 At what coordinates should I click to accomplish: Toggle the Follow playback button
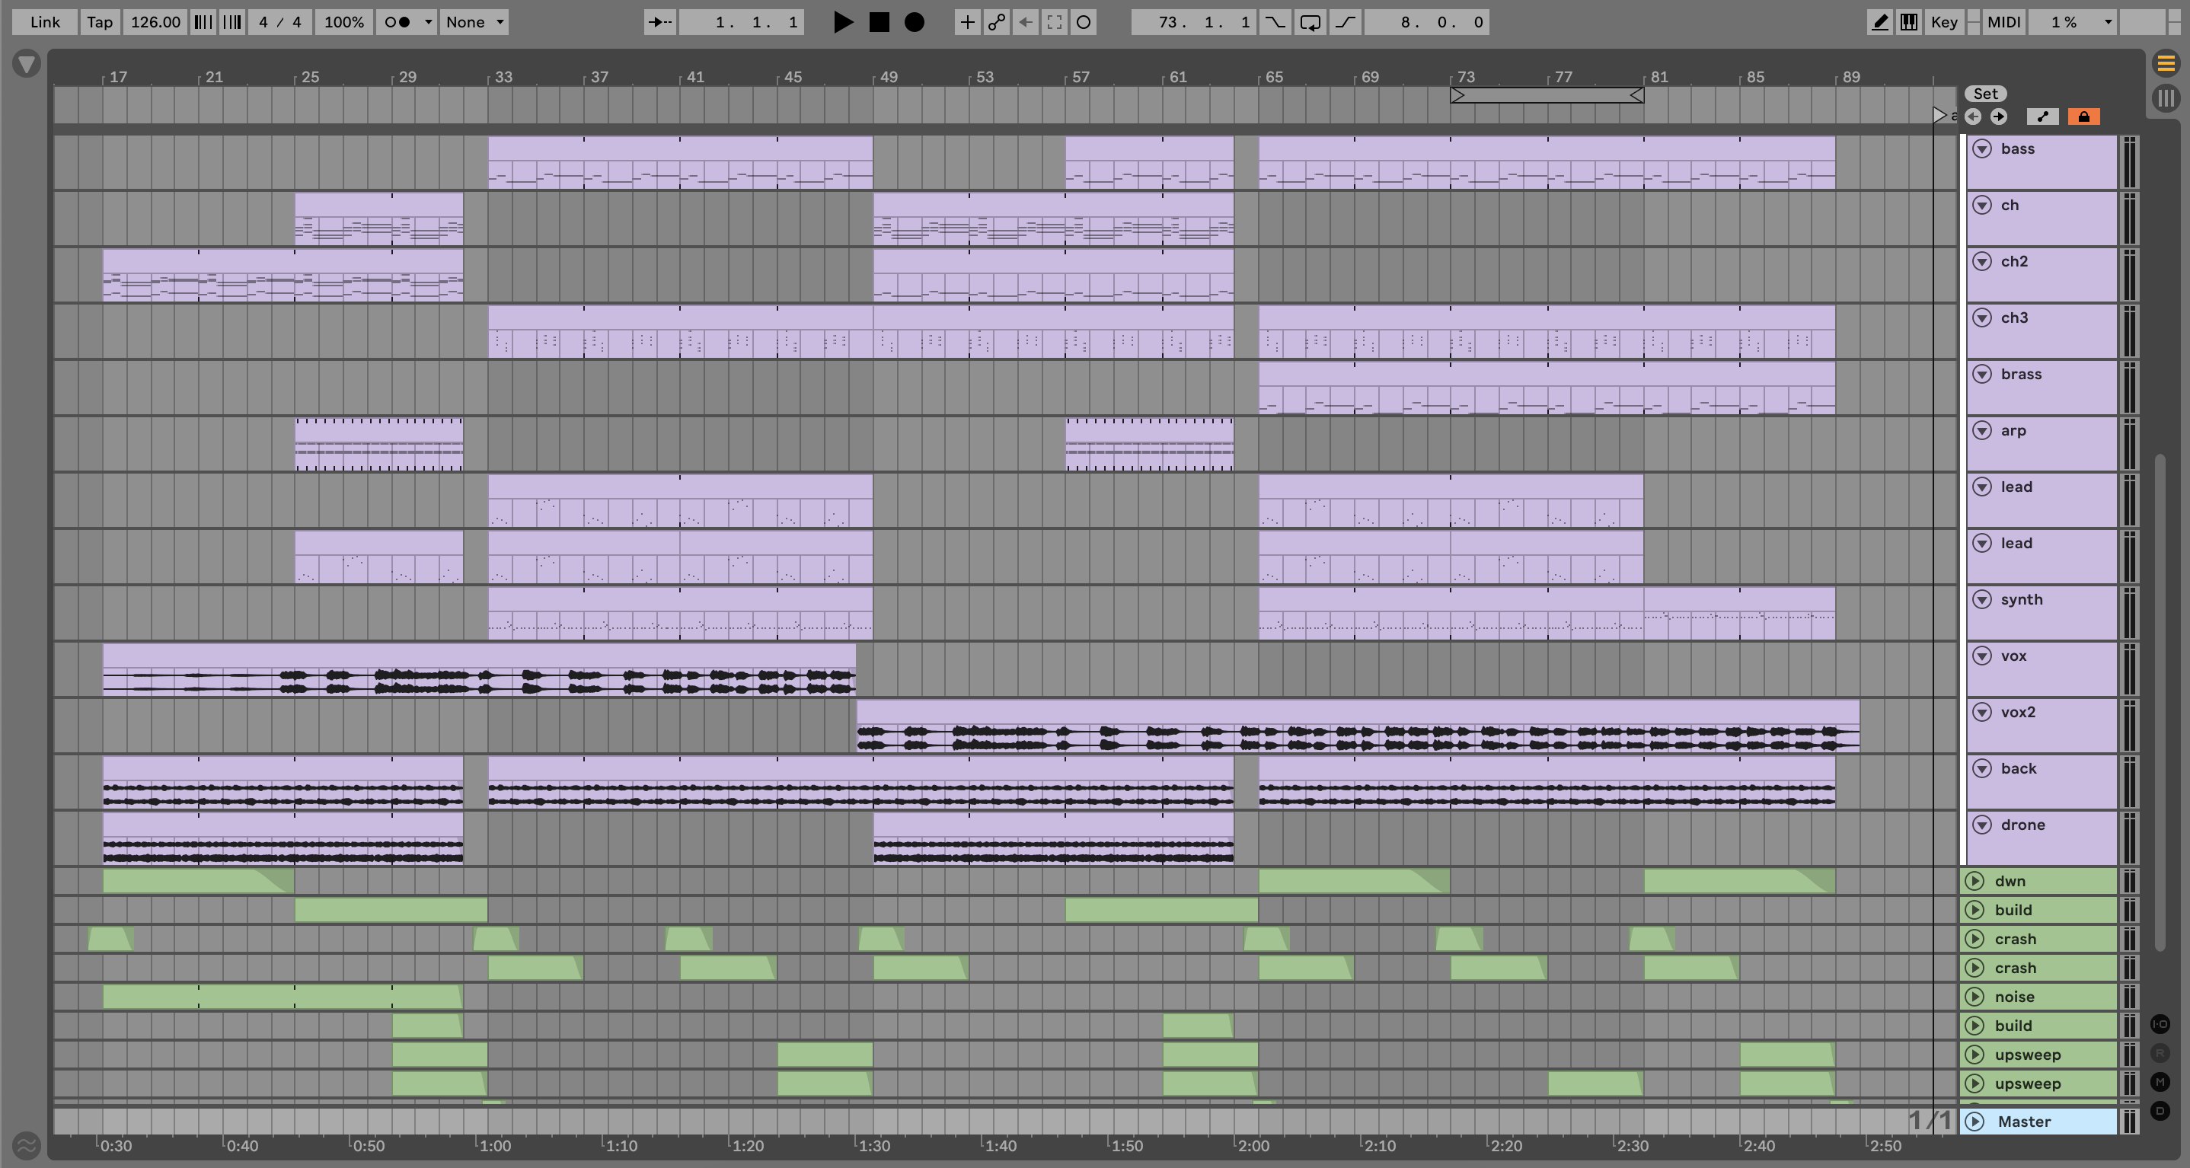click(659, 22)
